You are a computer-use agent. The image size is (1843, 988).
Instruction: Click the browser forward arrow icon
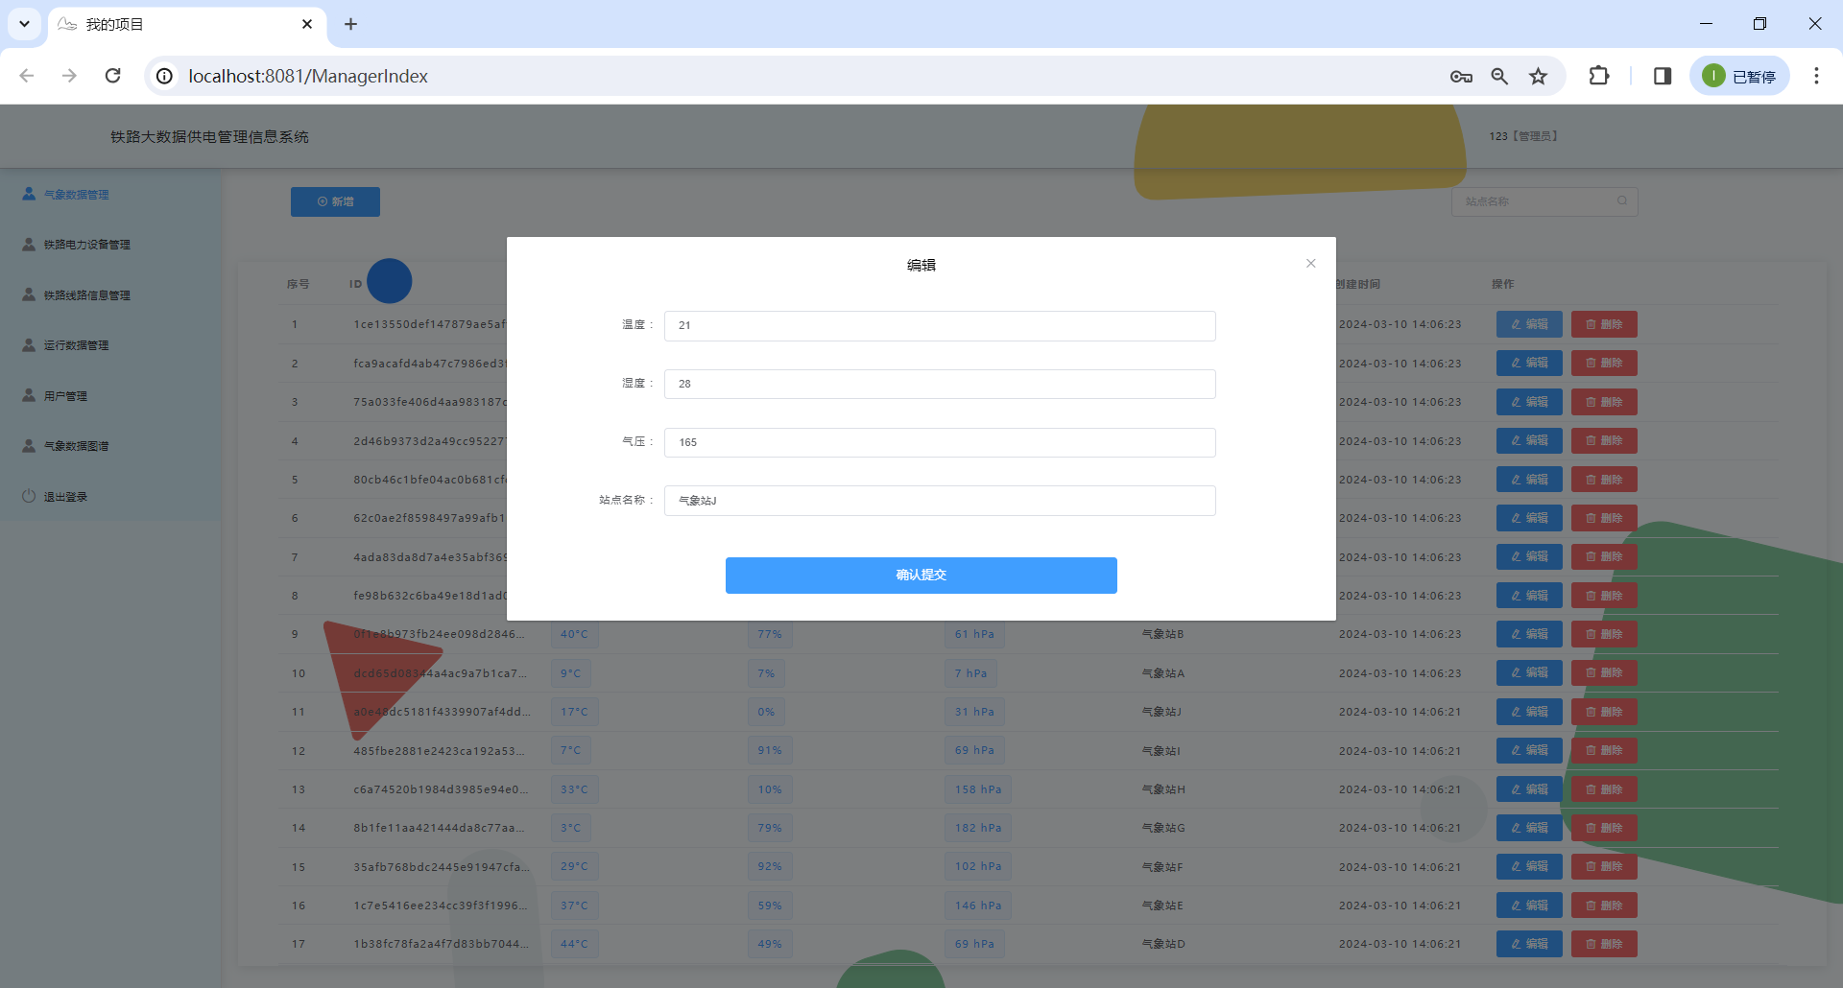click(69, 76)
